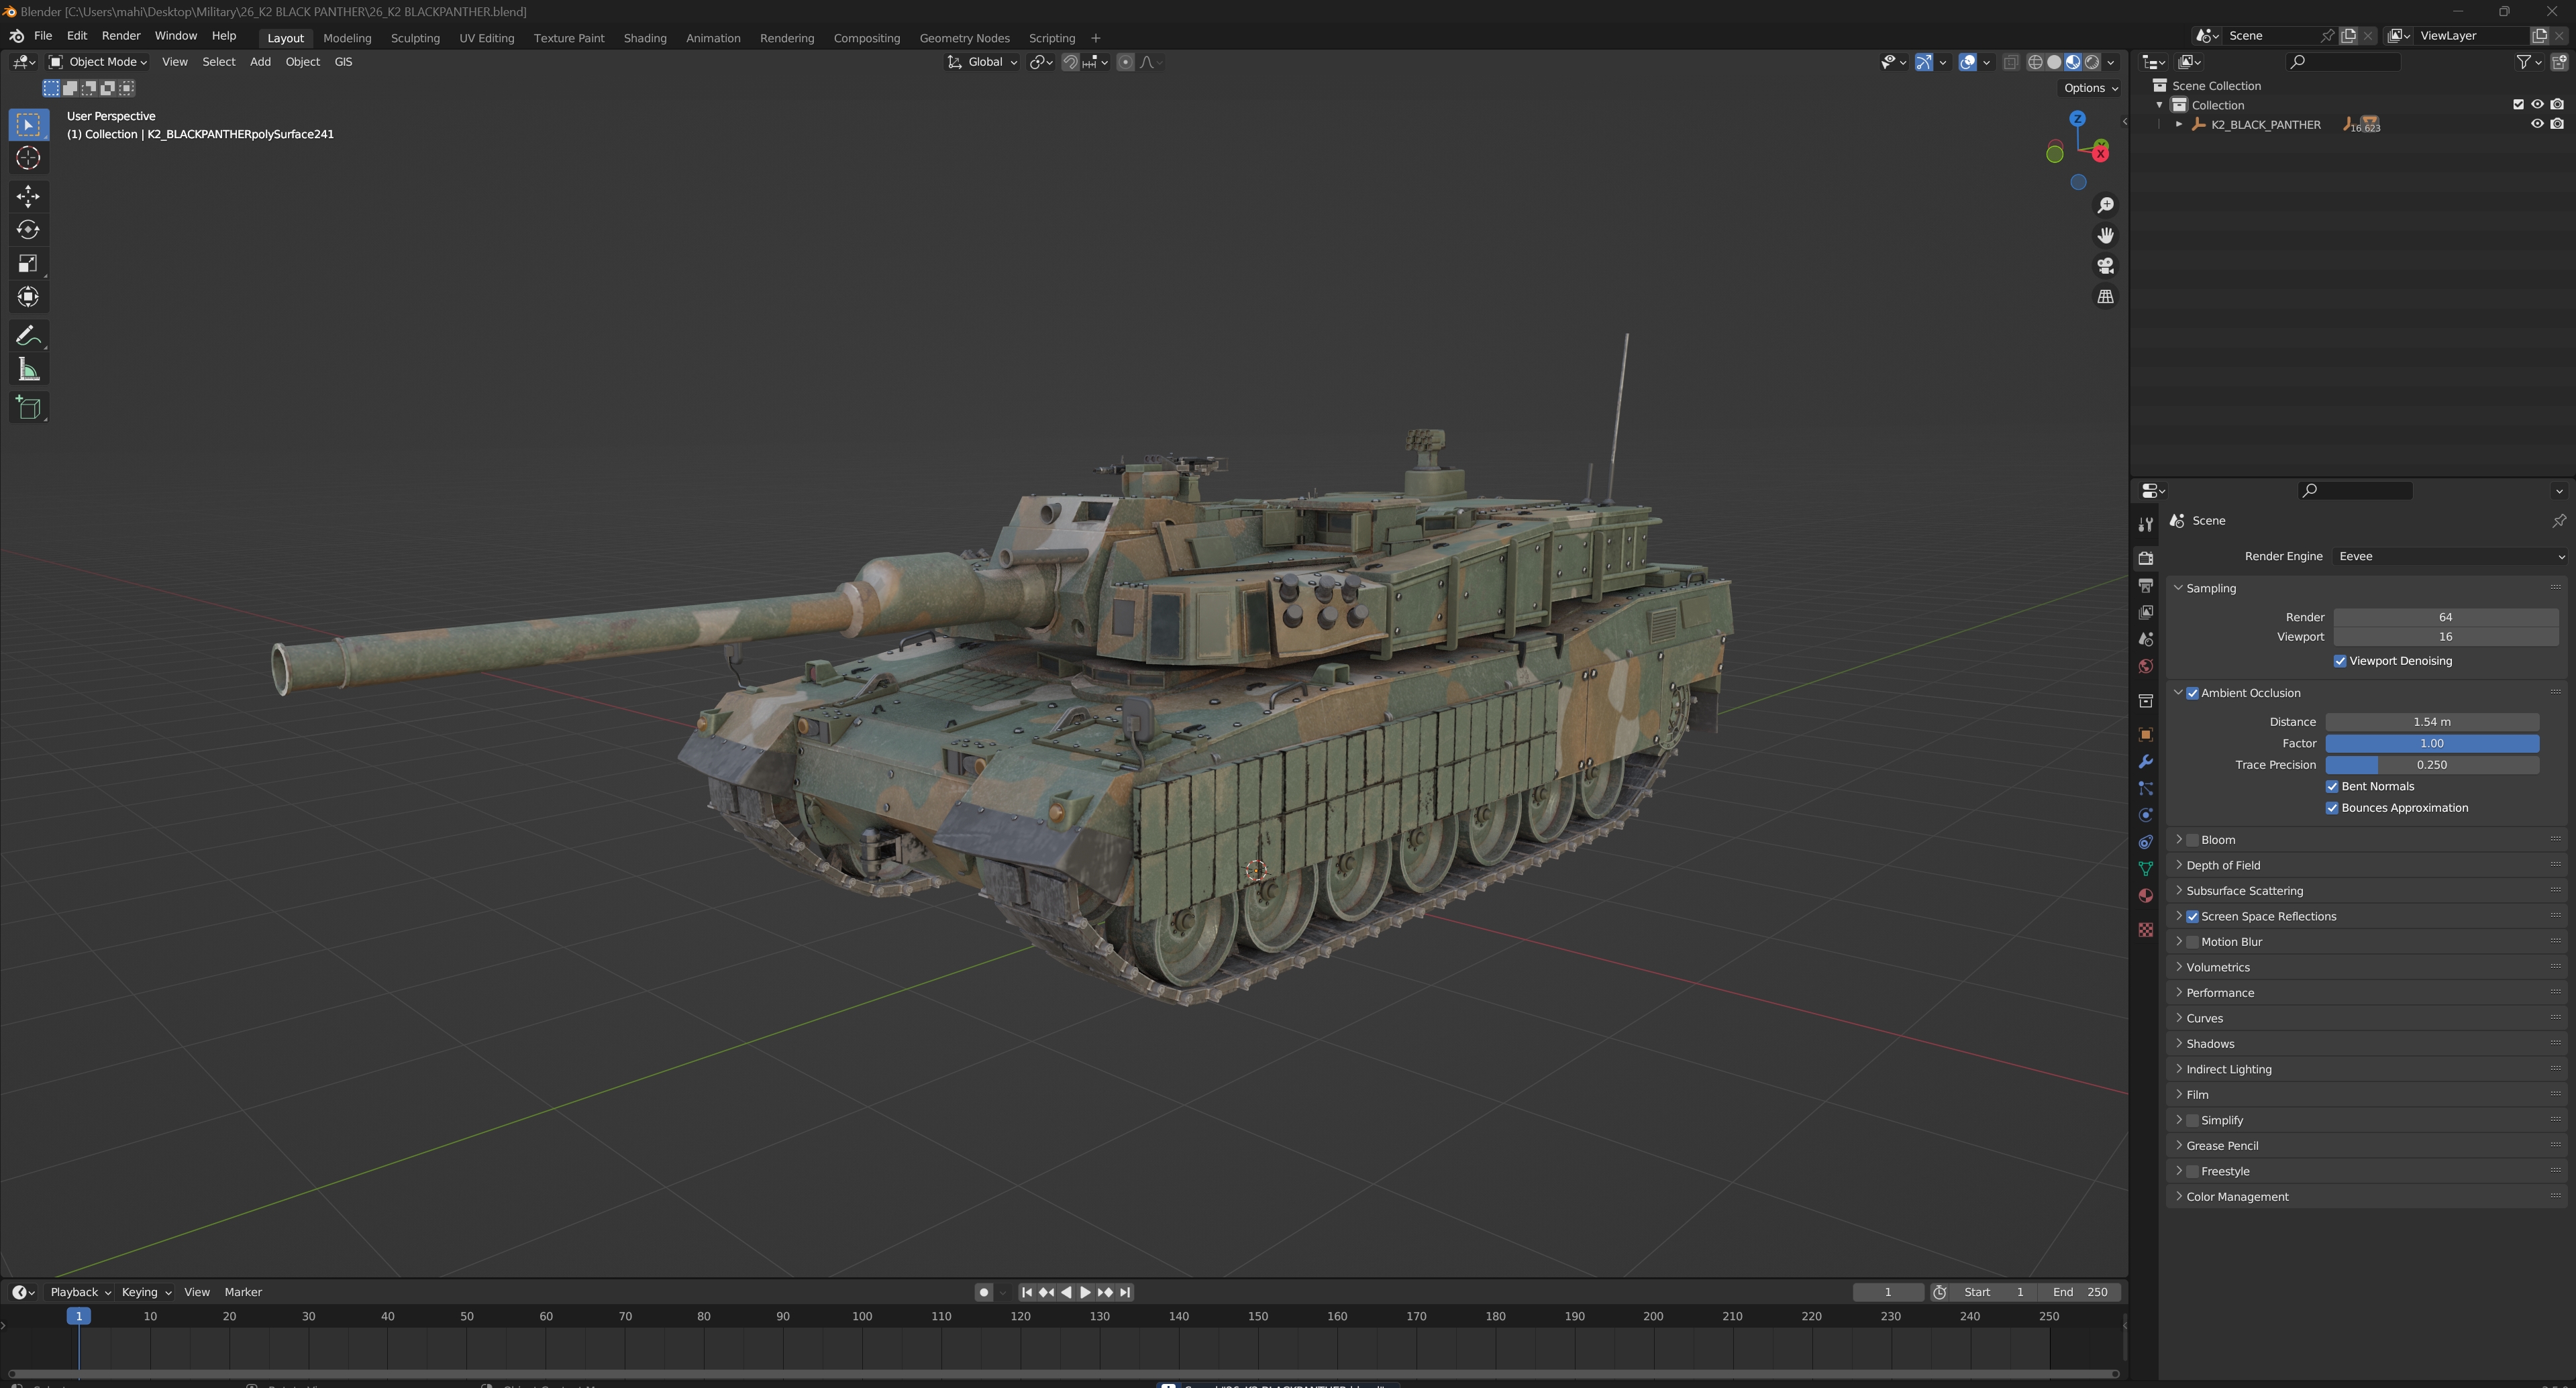
Task: Open the Render Engine dropdown
Action: tap(2450, 556)
